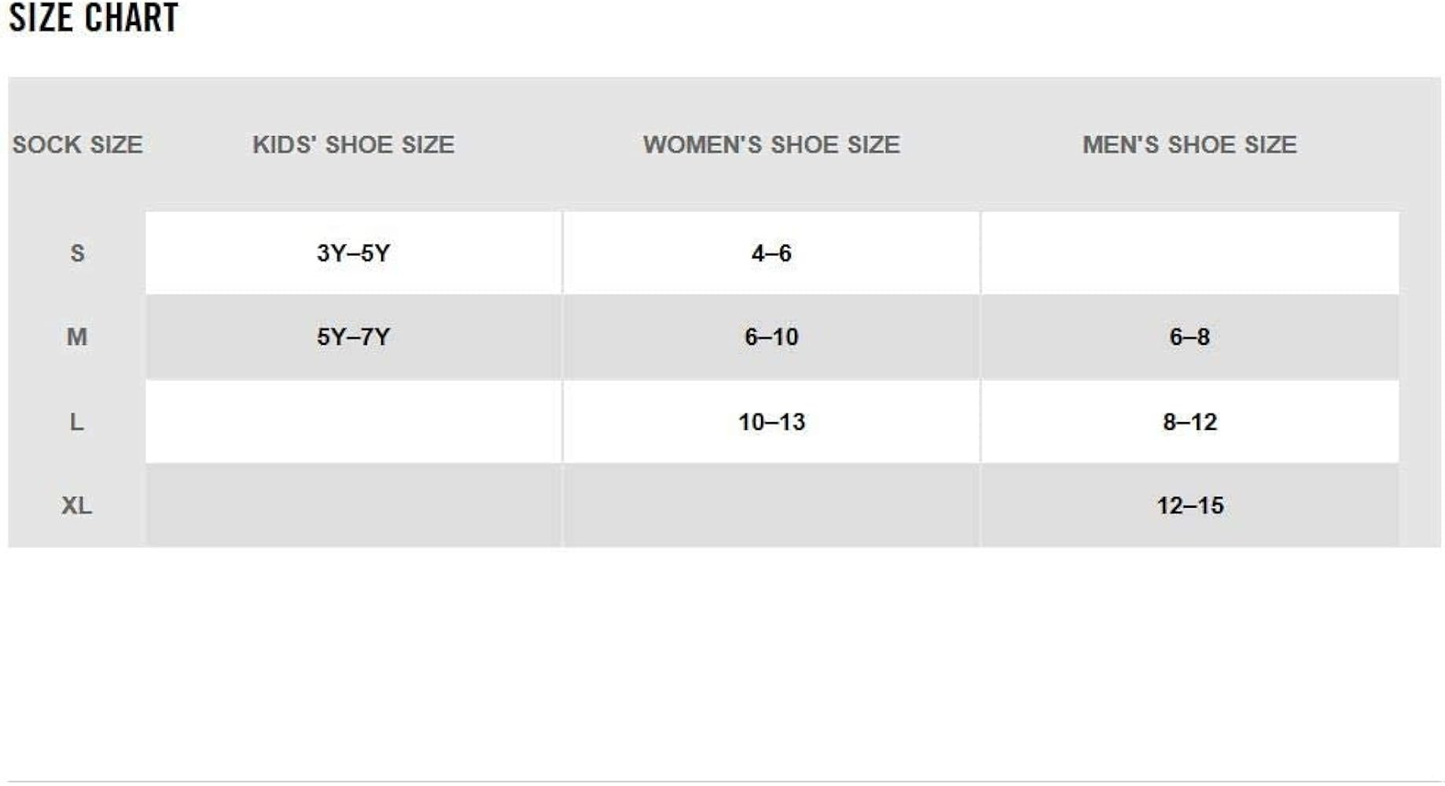The height and width of the screenshot is (786, 1445).
Task: Select the 5Y–7Y kids' size cell
Action: click(x=353, y=337)
